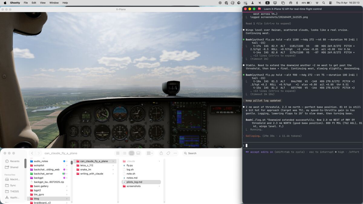The height and width of the screenshot is (204, 363).
Task: Switch Finder to gallery view
Action: [138, 153]
